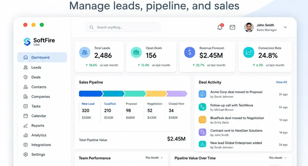Open the Deals sidebar item
Screen dimensions: 308x166
point(36,77)
